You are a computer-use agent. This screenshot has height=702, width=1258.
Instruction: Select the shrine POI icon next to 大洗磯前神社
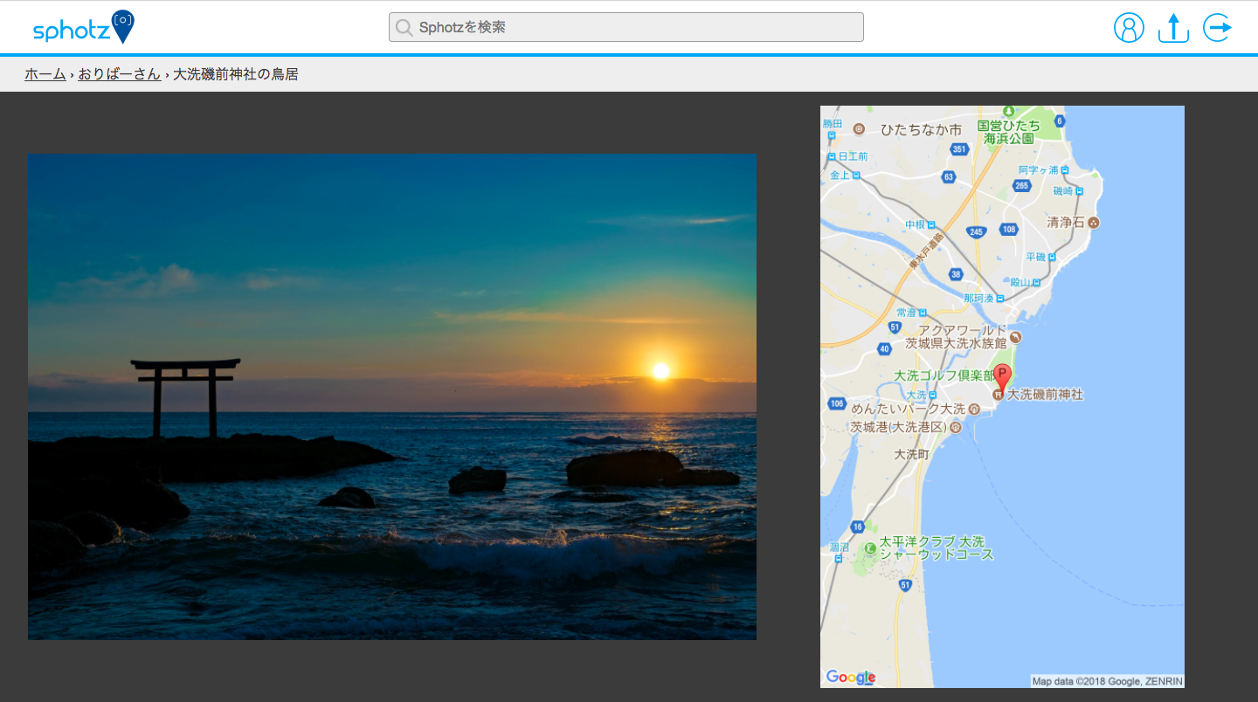pyautogui.click(x=999, y=395)
